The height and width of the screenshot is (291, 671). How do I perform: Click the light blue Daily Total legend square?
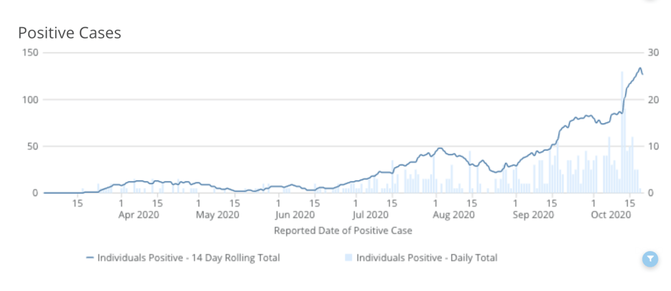(x=349, y=258)
